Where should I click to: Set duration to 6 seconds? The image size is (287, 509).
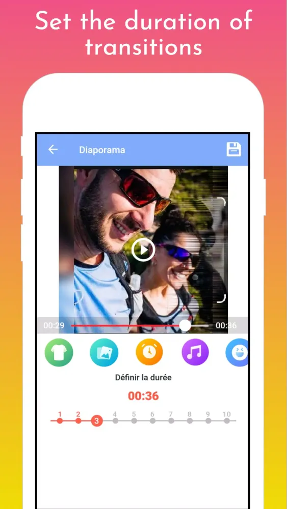pyautogui.click(x=152, y=421)
